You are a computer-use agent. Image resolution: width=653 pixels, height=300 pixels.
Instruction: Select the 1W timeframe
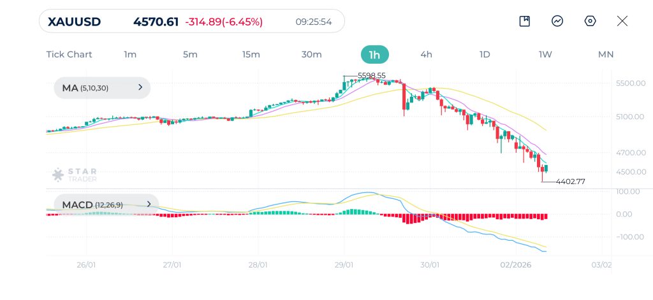pos(545,55)
